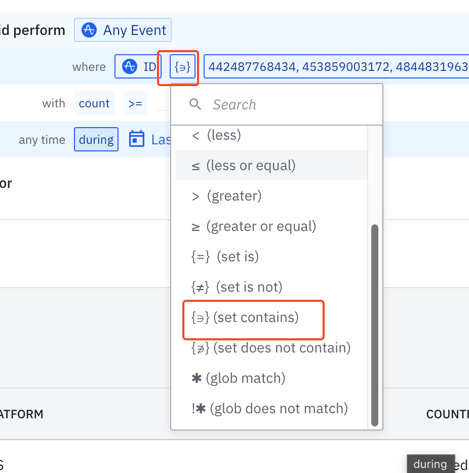Select the during time selector
Viewport: 469px width, 473px height.
[x=96, y=139]
